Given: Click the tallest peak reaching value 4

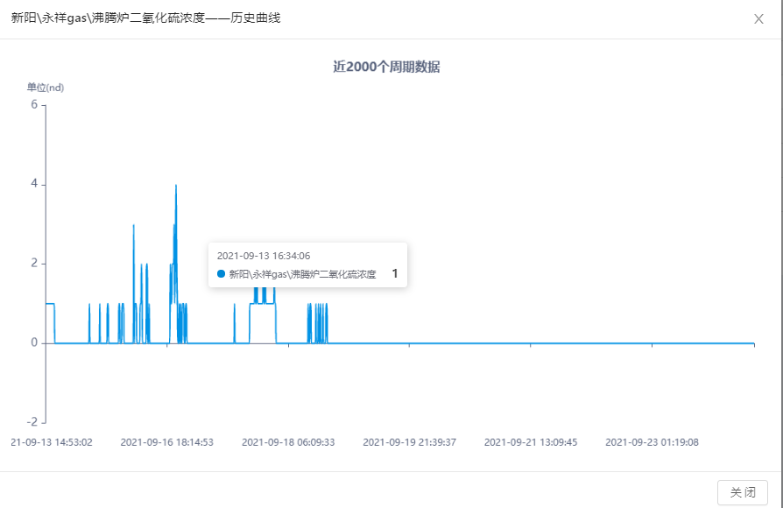Looking at the screenshot, I should coord(176,186).
